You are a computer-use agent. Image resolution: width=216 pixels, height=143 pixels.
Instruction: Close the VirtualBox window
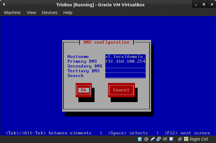pyautogui.click(x=212, y=4)
